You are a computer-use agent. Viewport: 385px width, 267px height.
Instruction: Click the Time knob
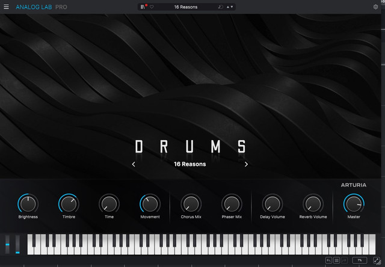[109, 203]
